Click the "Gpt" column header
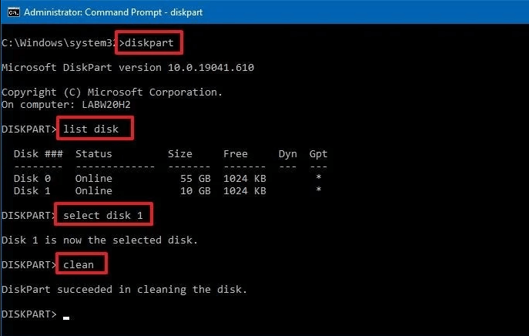This screenshot has height=336, width=529. [318, 153]
